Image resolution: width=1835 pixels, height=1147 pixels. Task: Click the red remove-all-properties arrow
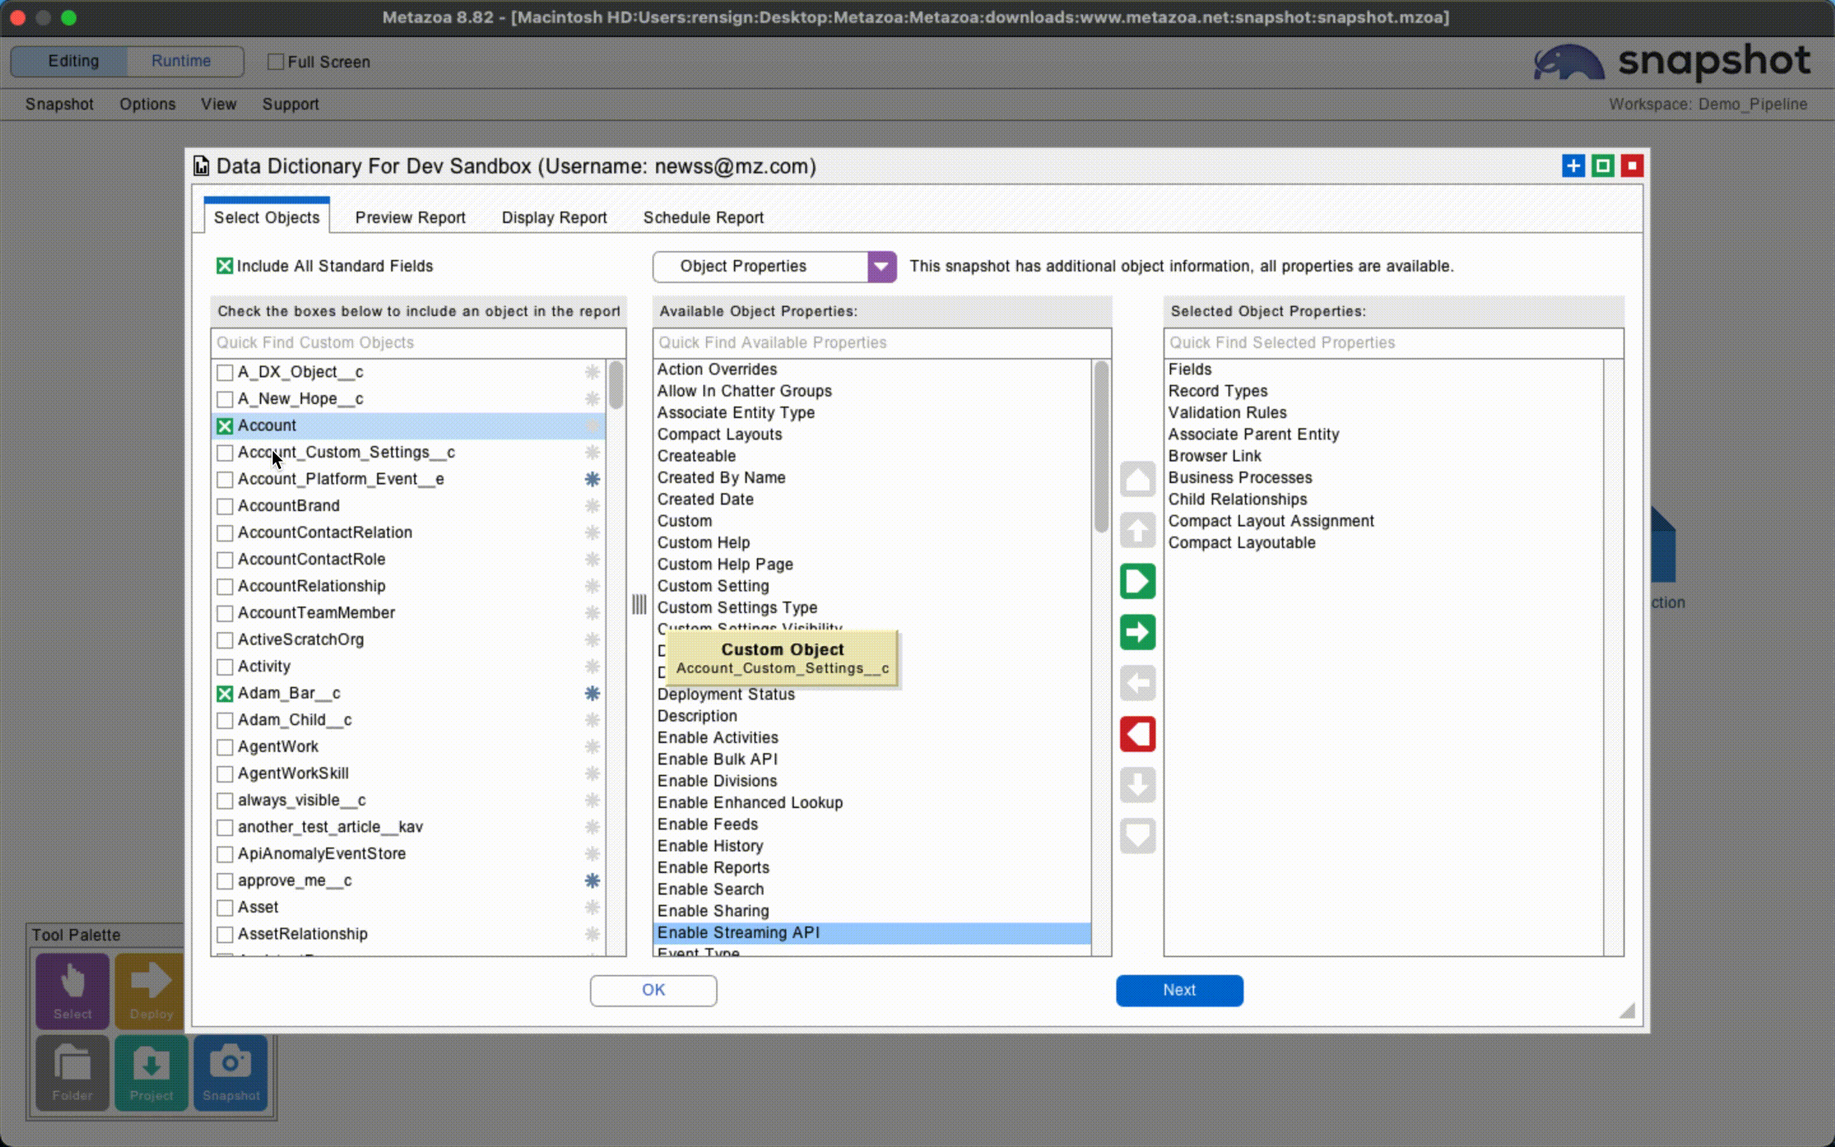point(1137,733)
